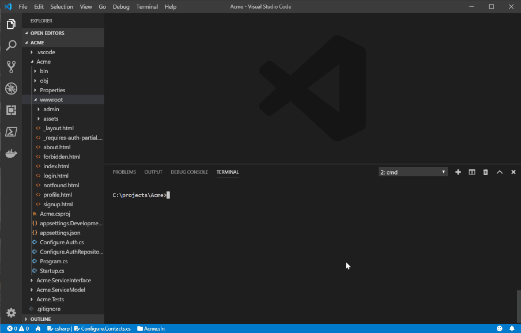
Task: Expand the Outline section
Action: pos(63,319)
